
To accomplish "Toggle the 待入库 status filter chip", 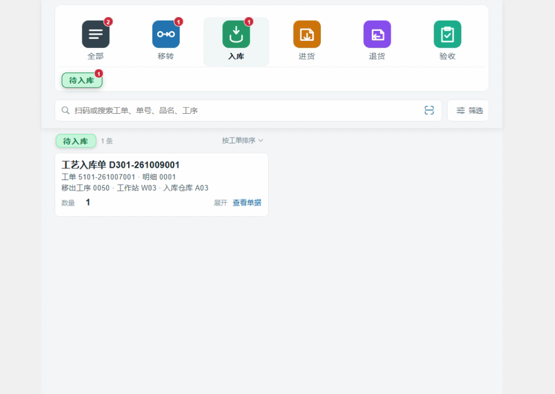I will [x=82, y=81].
